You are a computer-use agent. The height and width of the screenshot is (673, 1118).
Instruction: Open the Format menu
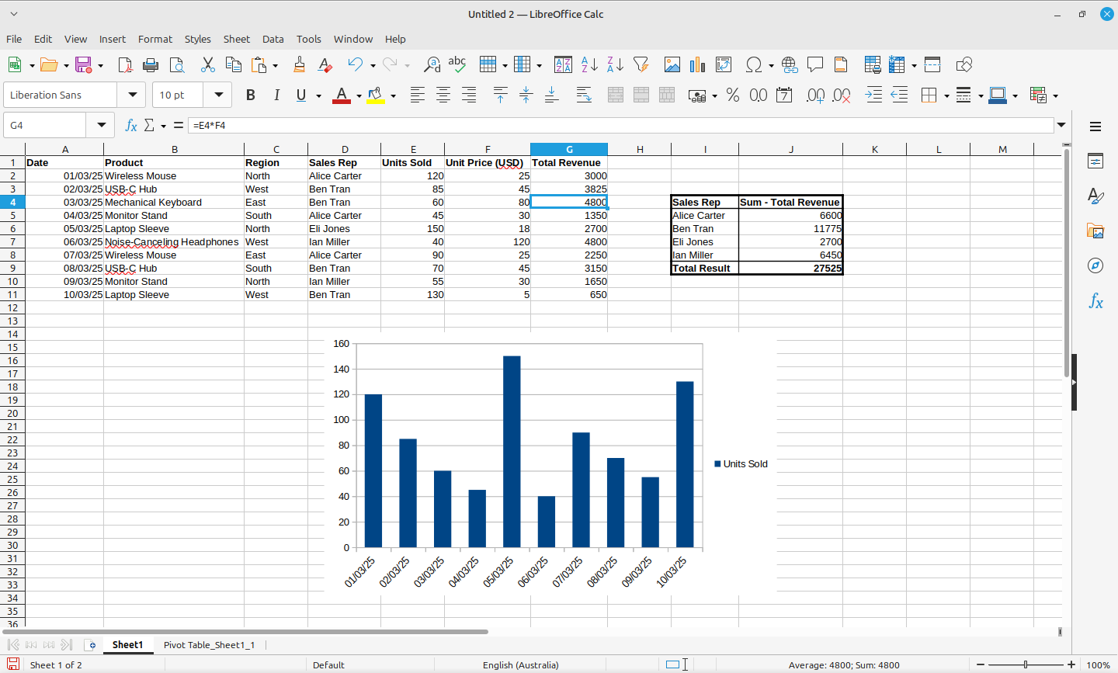pyautogui.click(x=155, y=39)
